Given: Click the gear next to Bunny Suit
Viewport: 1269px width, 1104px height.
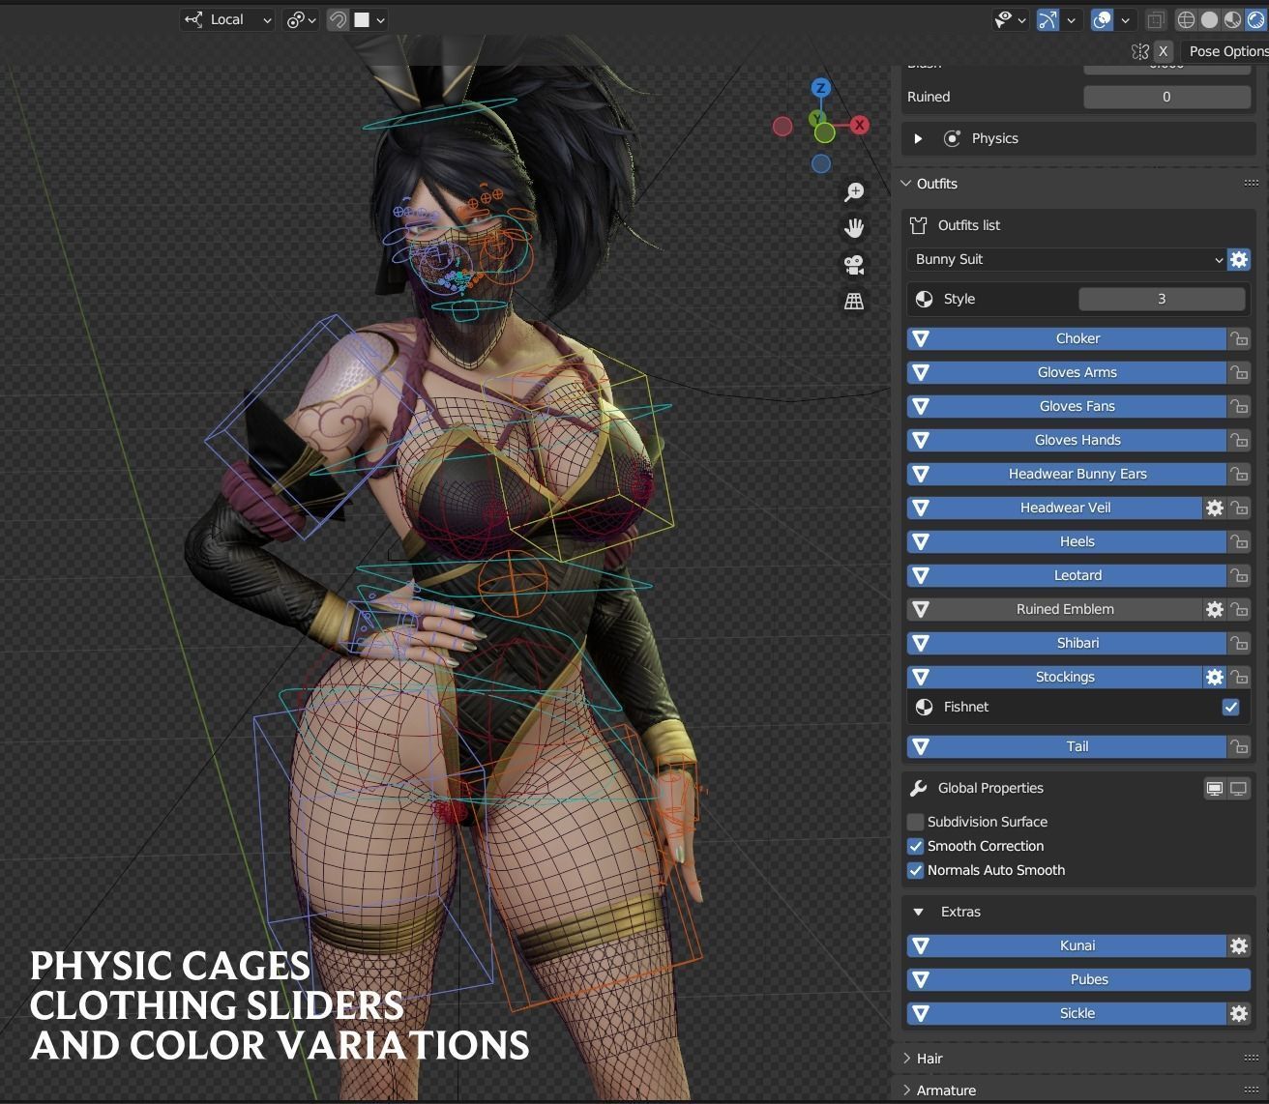Looking at the screenshot, I should click(1239, 259).
